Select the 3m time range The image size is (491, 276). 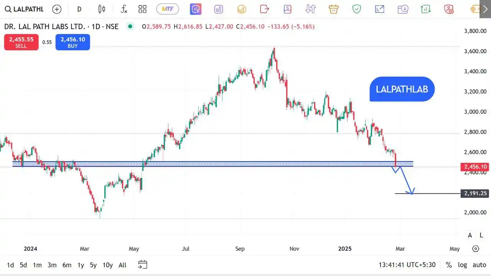pyautogui.click(x=52, y=265)
